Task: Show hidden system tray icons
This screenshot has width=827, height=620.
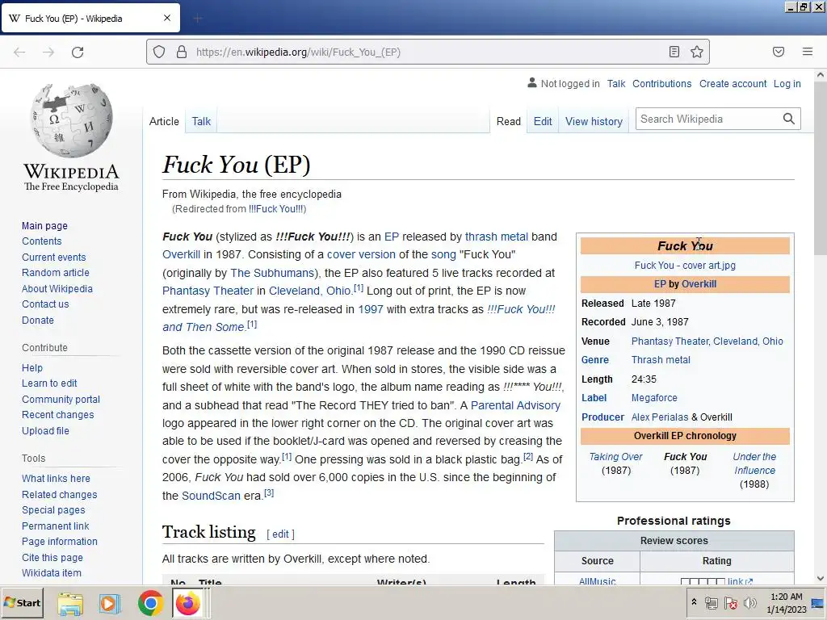Action: point(694,601)
